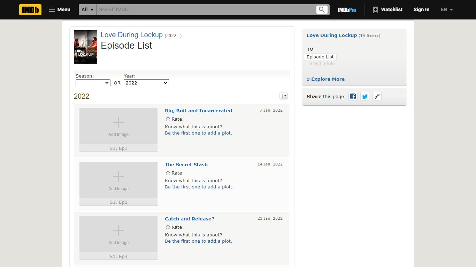Screen dimensions: 476x267
Task: Focus the Search IMDb field
Action: (x=206, y=10)
